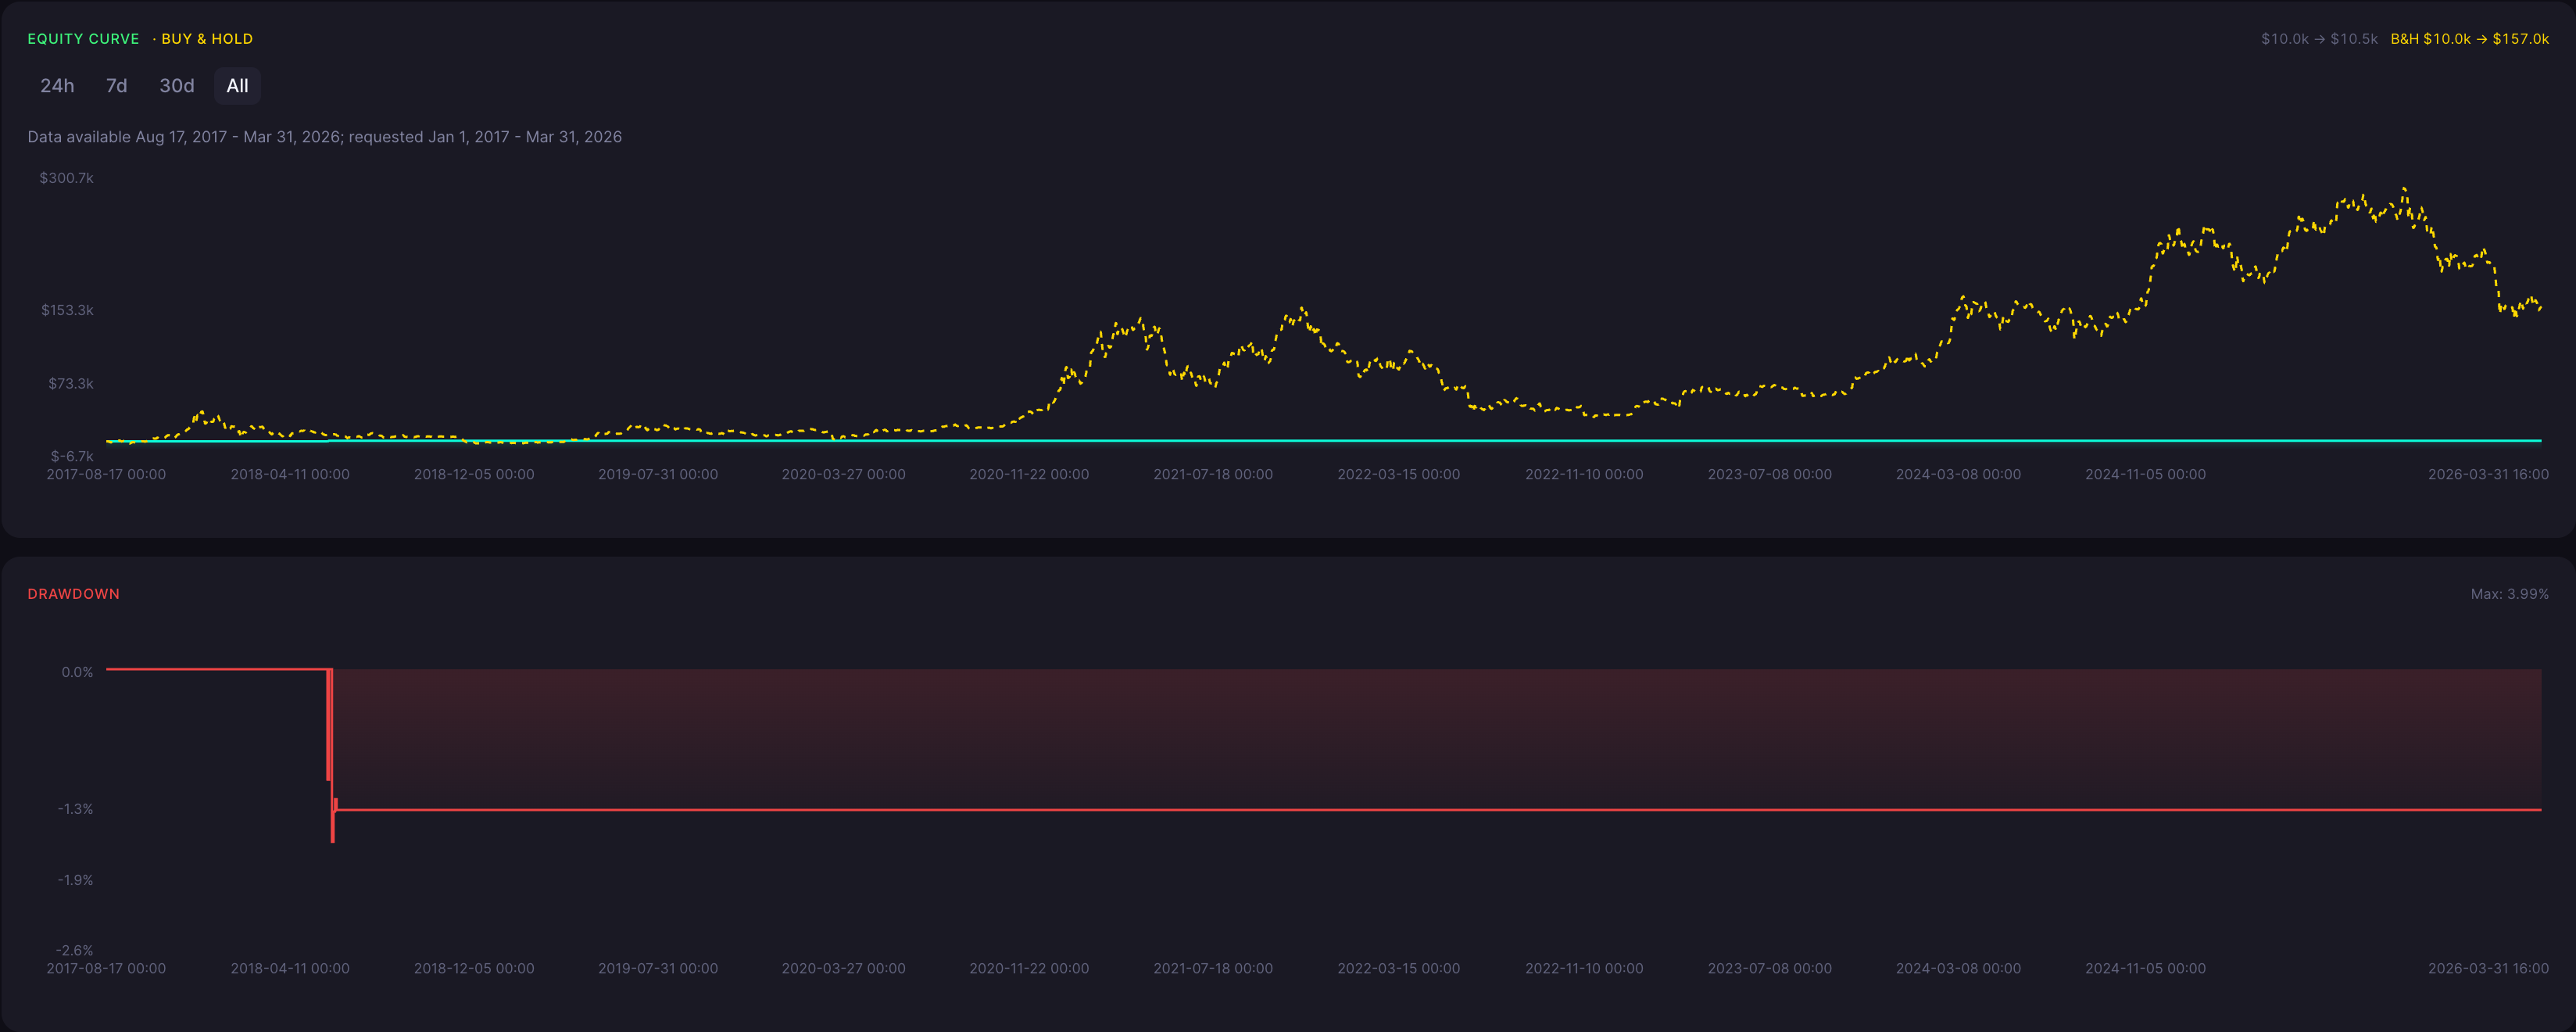Click the DRAWDOWN panel title

tap(73, 594)
